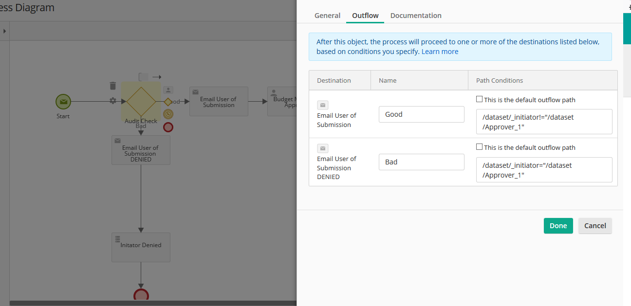Viewport: 631px width, 306px height.
Task: Open the Learn more link
Action: pos(440,52)
